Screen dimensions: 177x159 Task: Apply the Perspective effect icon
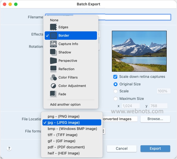(x=53, y=61)
